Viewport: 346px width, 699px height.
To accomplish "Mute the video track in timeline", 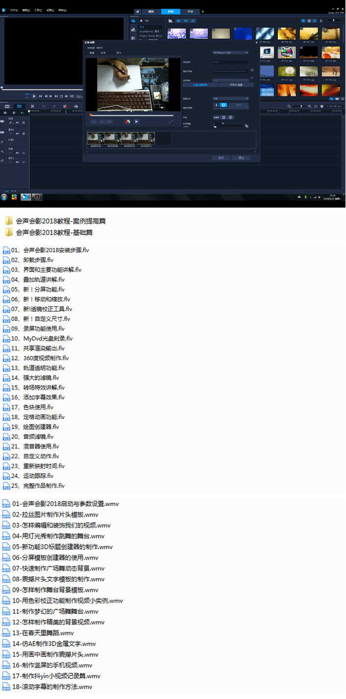I will (17, 123).
